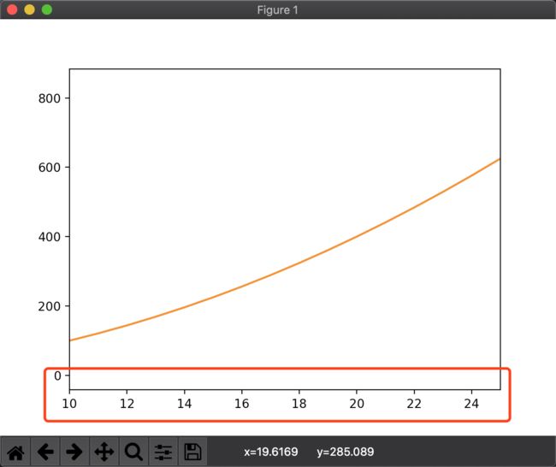Go forward to the next view arrow
The height and width of the screenshot is (467, 556).
(74, 452)
